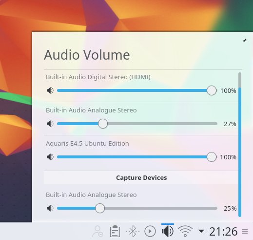Adjust the Aquaris E4.5 volume slider
Image resolution: width=253 pixels, height=240 pixels.
(x=137, y=157)
